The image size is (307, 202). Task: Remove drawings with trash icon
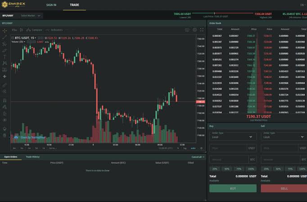click(5, 135)
